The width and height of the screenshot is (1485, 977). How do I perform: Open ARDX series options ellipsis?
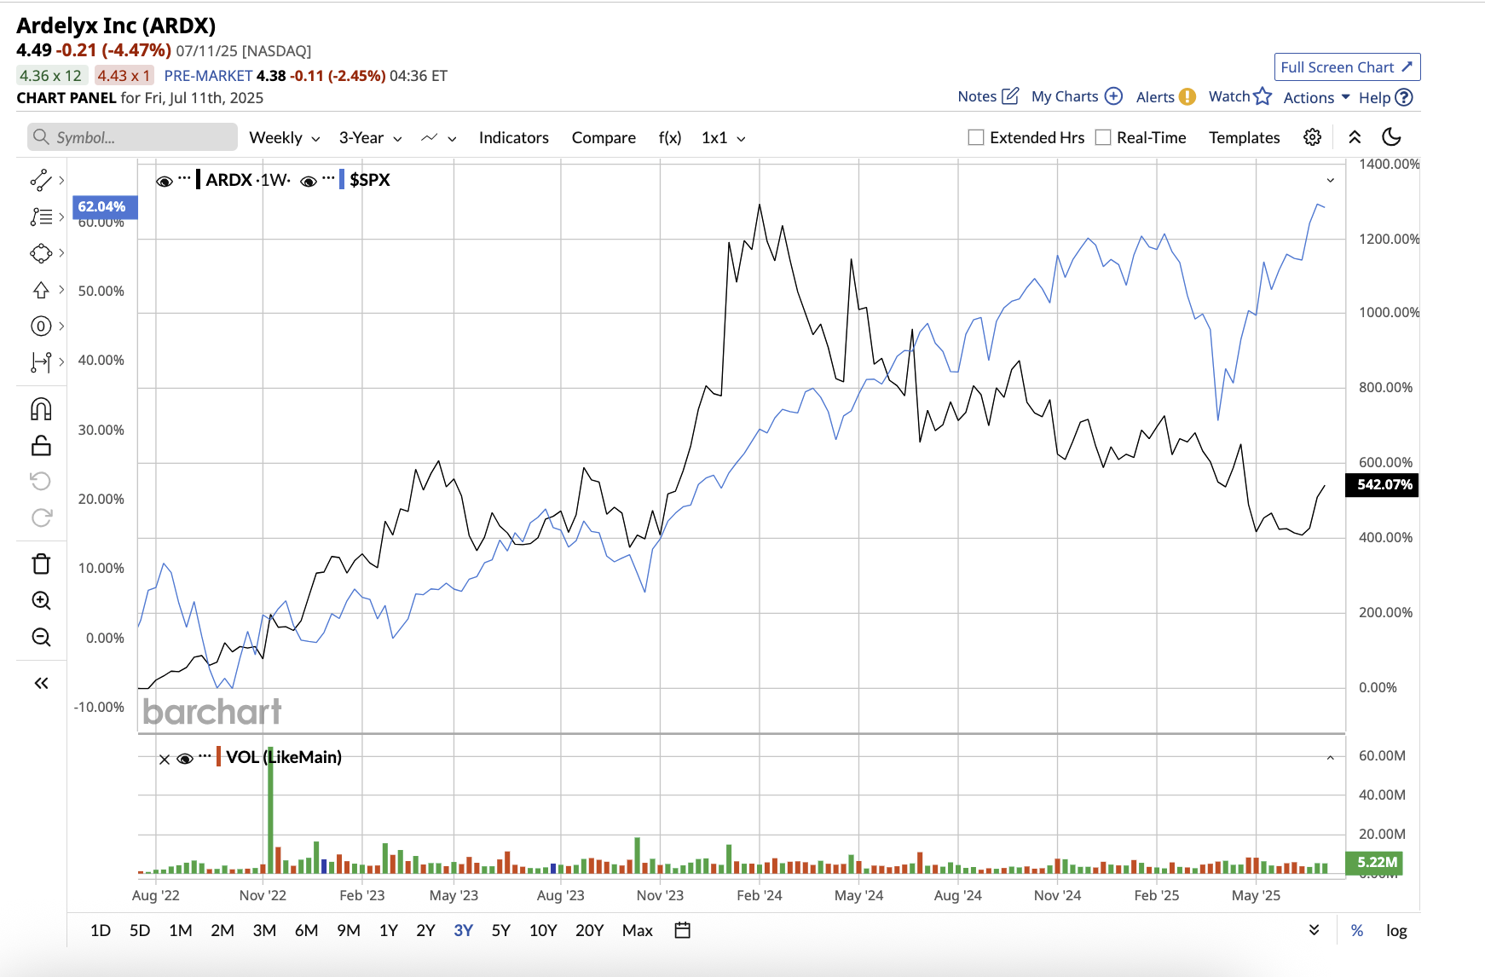tap(184, 178)
